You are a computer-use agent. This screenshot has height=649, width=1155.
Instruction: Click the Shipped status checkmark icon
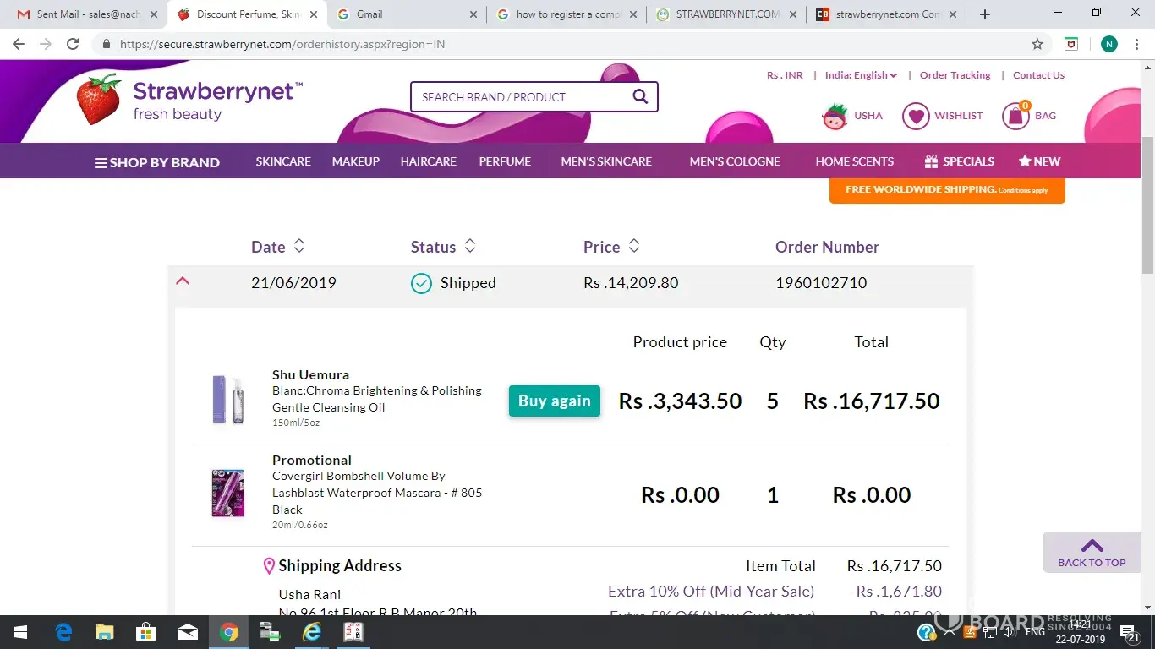pyautogui.click(x=421, y=283)
